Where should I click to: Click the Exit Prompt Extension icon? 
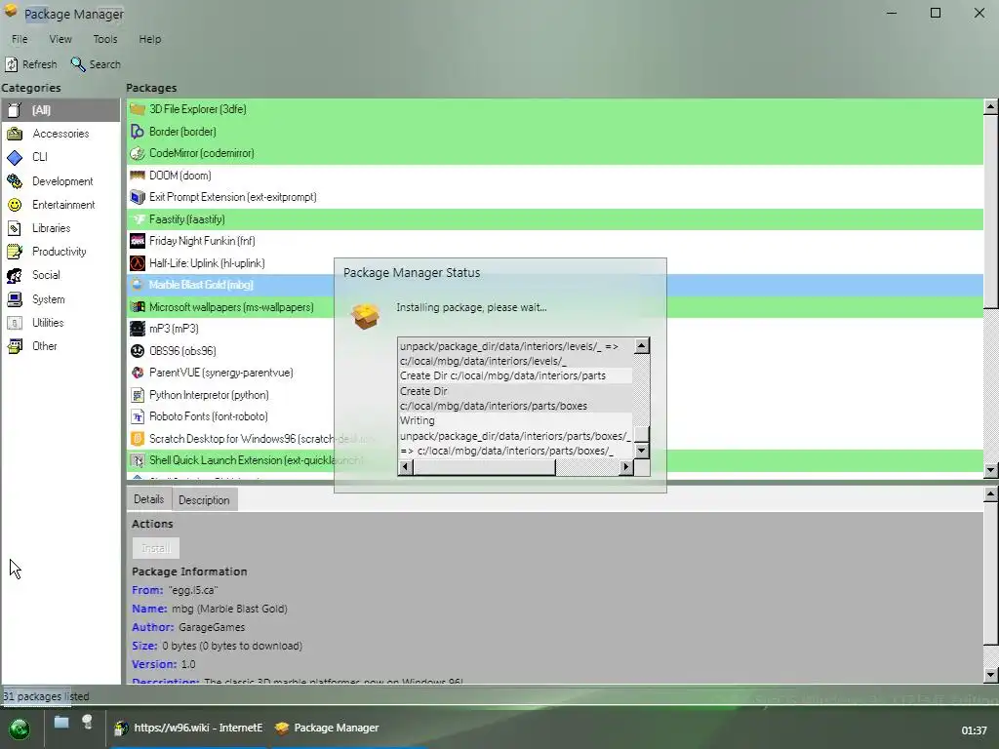[x=138, y=197]
